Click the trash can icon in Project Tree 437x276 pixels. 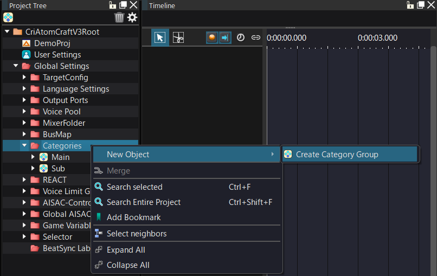coord(119,17)
